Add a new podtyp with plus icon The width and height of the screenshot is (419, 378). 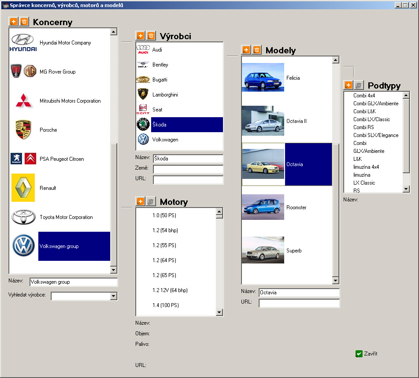click(x=348, y=85)
